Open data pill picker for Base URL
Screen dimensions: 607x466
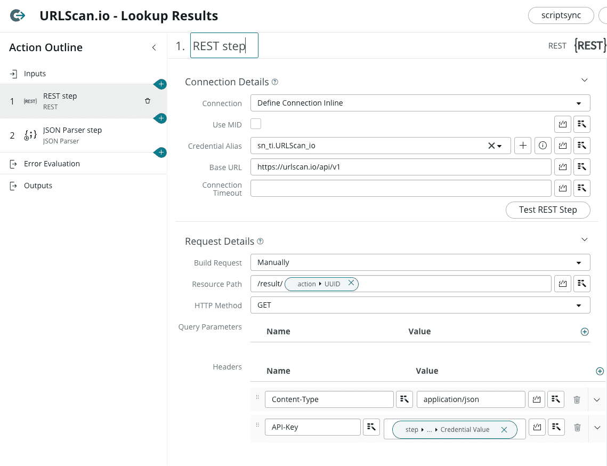tap(582, 167)
